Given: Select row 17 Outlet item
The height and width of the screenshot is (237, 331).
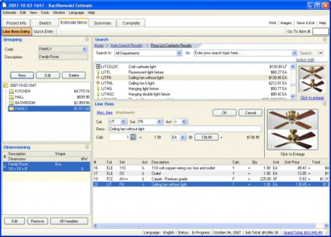Looking at the screenshot, I should tap(211, 174).
